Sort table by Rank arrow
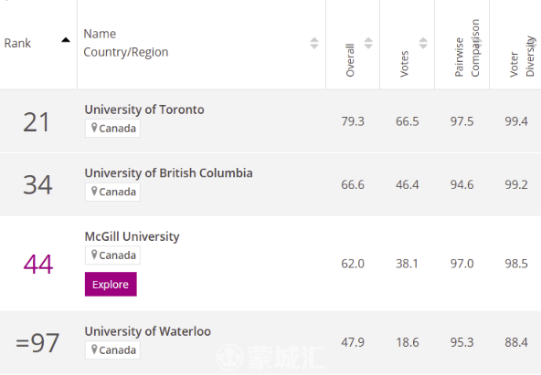 66,40
